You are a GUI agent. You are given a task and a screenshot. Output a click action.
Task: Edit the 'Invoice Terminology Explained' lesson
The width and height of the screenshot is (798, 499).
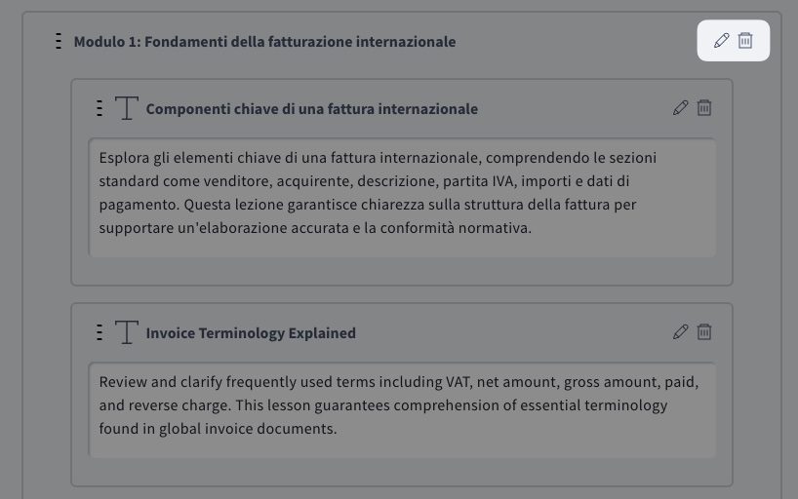[681, 332]
